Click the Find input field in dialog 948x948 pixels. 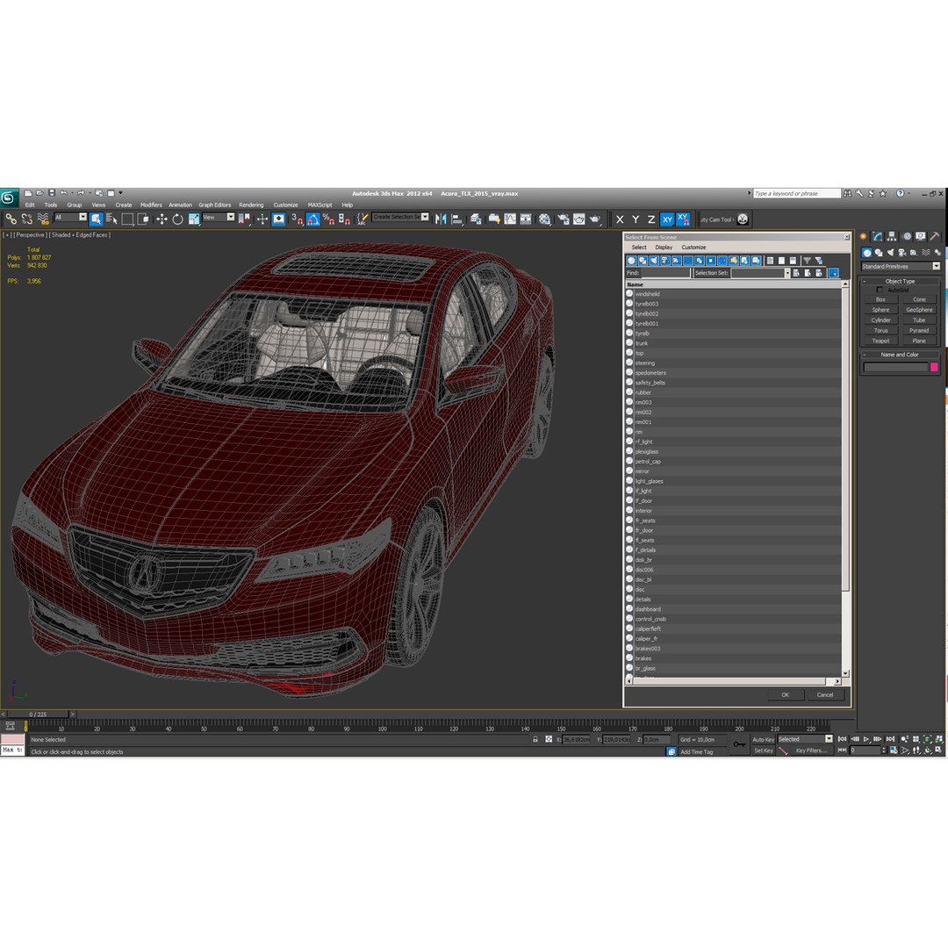click(665, 273)
